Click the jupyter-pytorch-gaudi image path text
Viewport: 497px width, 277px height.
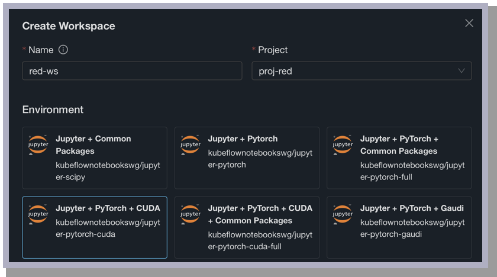click(412, 228)
